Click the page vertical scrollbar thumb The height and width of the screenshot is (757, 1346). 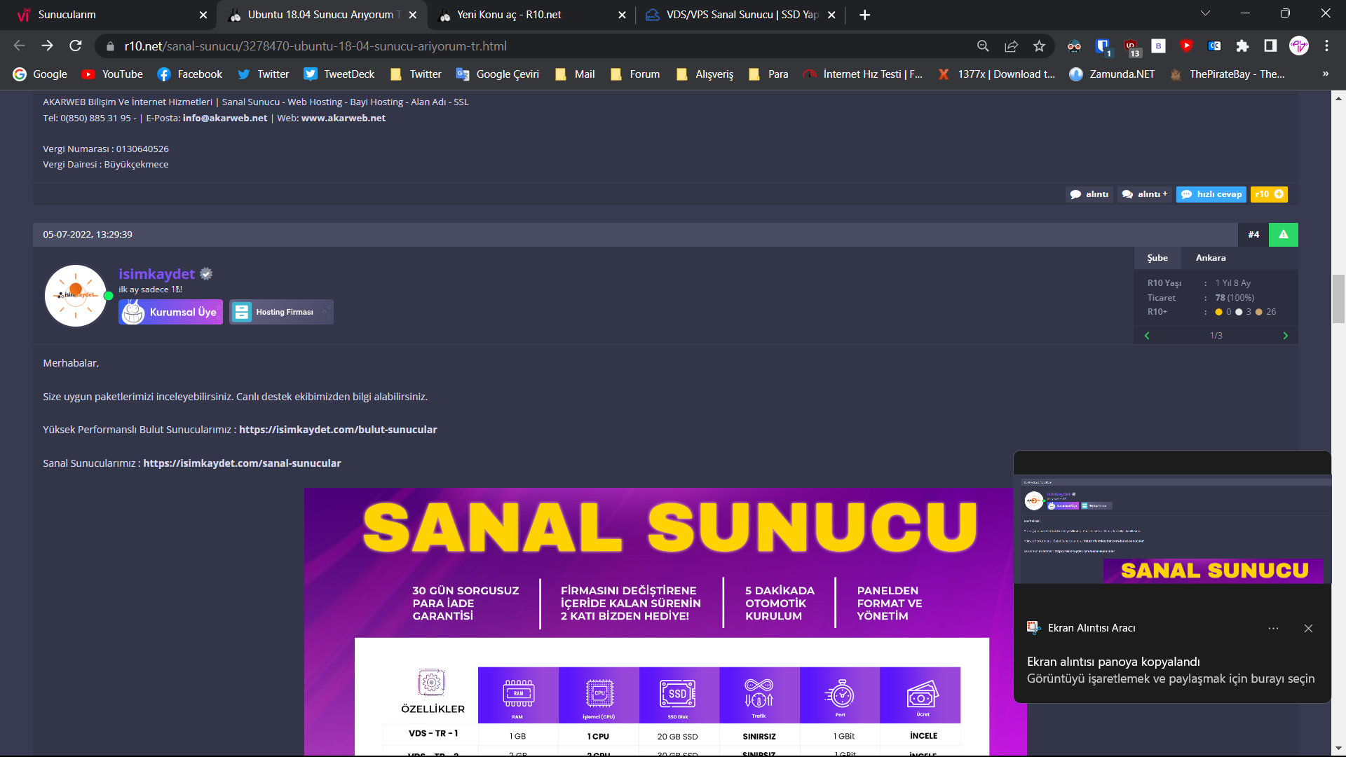[1338, 299]
